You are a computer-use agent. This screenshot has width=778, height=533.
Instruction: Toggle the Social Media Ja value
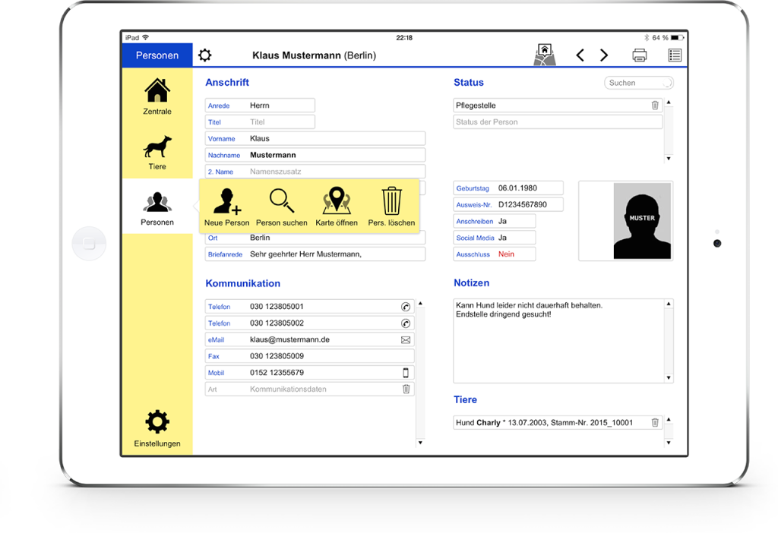pyautogui.click(x=503, y=238)
